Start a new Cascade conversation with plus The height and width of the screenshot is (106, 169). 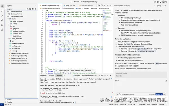point(155,6)
